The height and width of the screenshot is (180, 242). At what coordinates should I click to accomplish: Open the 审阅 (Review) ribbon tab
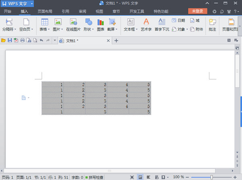[x=82, y=11]
